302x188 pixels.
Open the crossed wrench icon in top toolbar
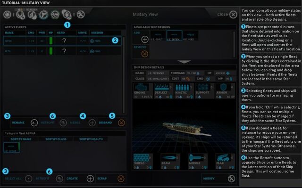point(81,15)
